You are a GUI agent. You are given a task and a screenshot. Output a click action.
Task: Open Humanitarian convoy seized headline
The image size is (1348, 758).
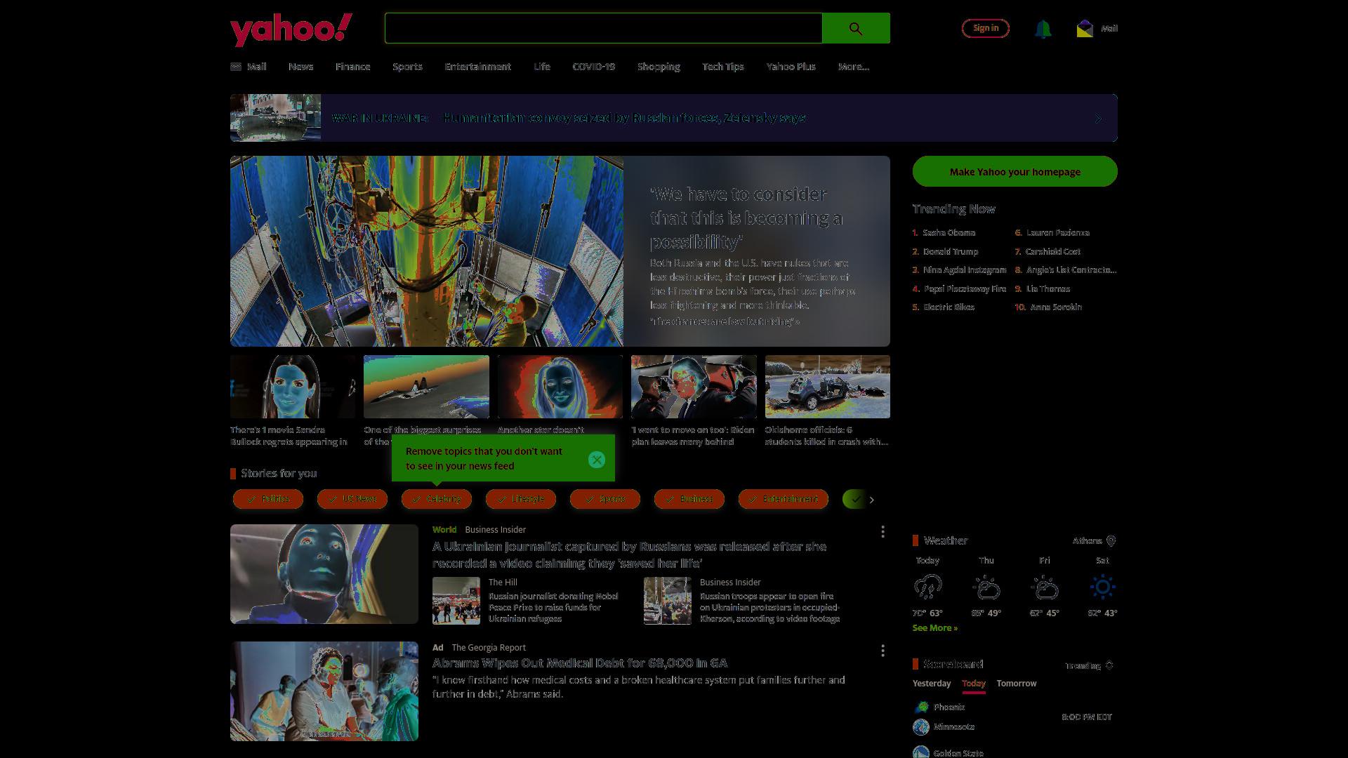click(x=625, y=118)
